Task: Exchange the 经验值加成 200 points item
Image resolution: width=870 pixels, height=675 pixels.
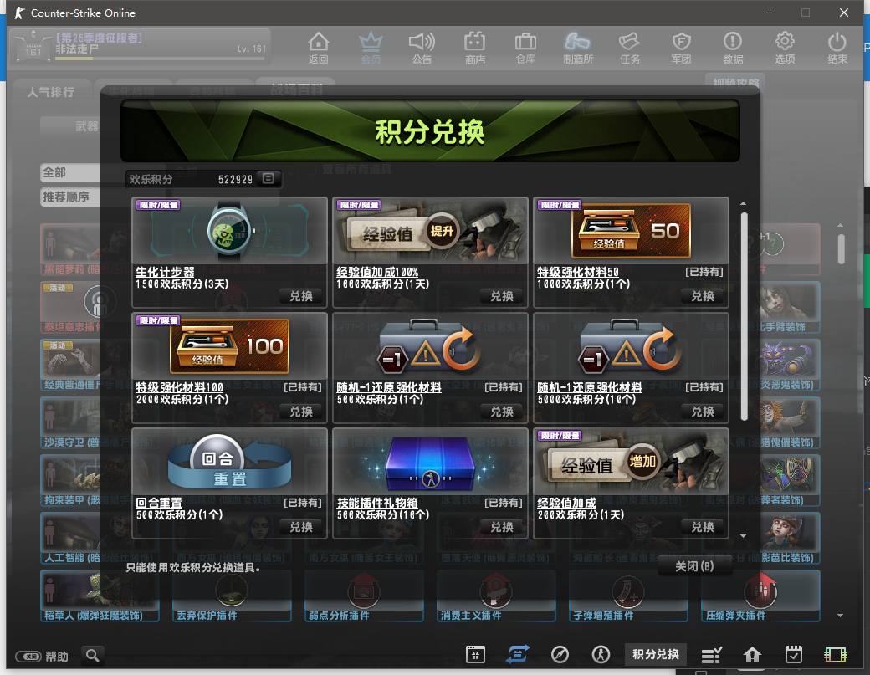Action: (703, 527)
